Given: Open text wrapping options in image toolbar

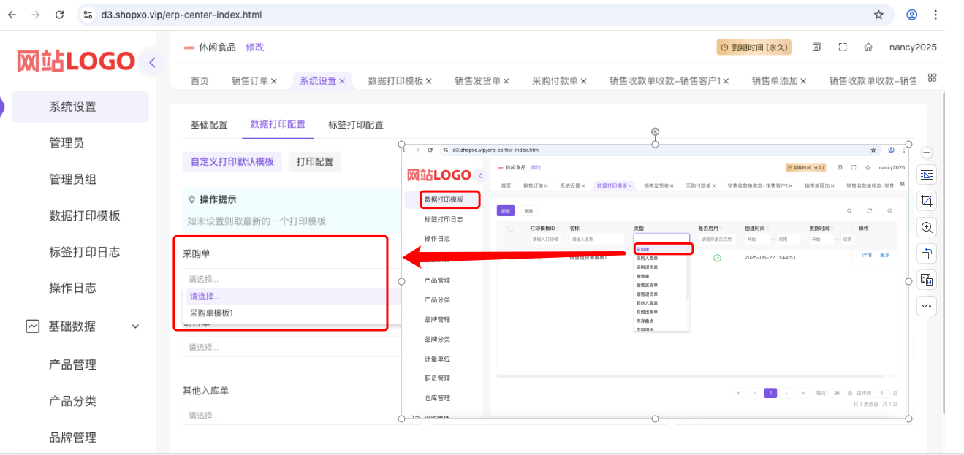Looking at the screenshot, I should click(927, 175).
